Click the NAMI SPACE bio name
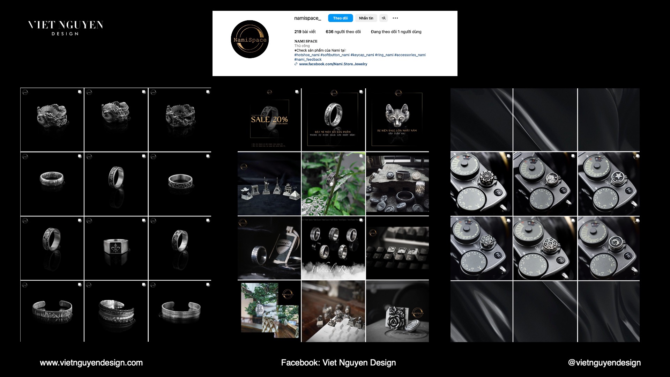This screenshot has height=377, width=670. (x=306, y=41)
